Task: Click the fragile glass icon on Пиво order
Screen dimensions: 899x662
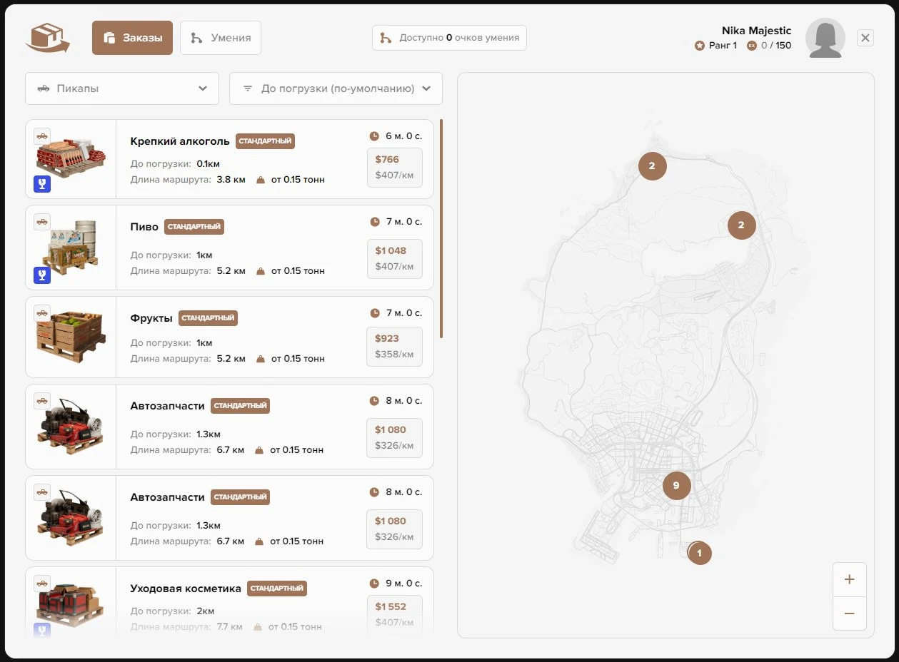Action: click(42, 275)
